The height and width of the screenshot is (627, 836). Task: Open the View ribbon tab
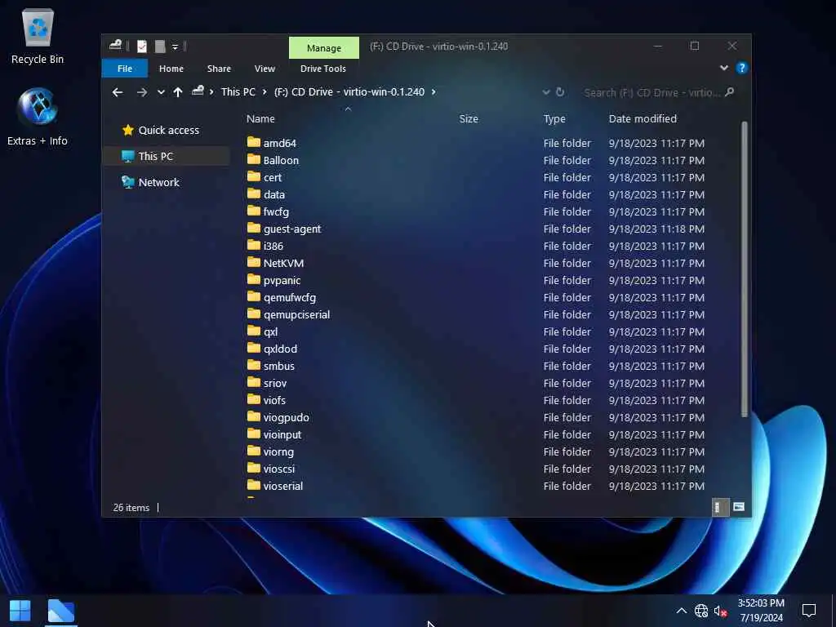click(x=265, y=69)
